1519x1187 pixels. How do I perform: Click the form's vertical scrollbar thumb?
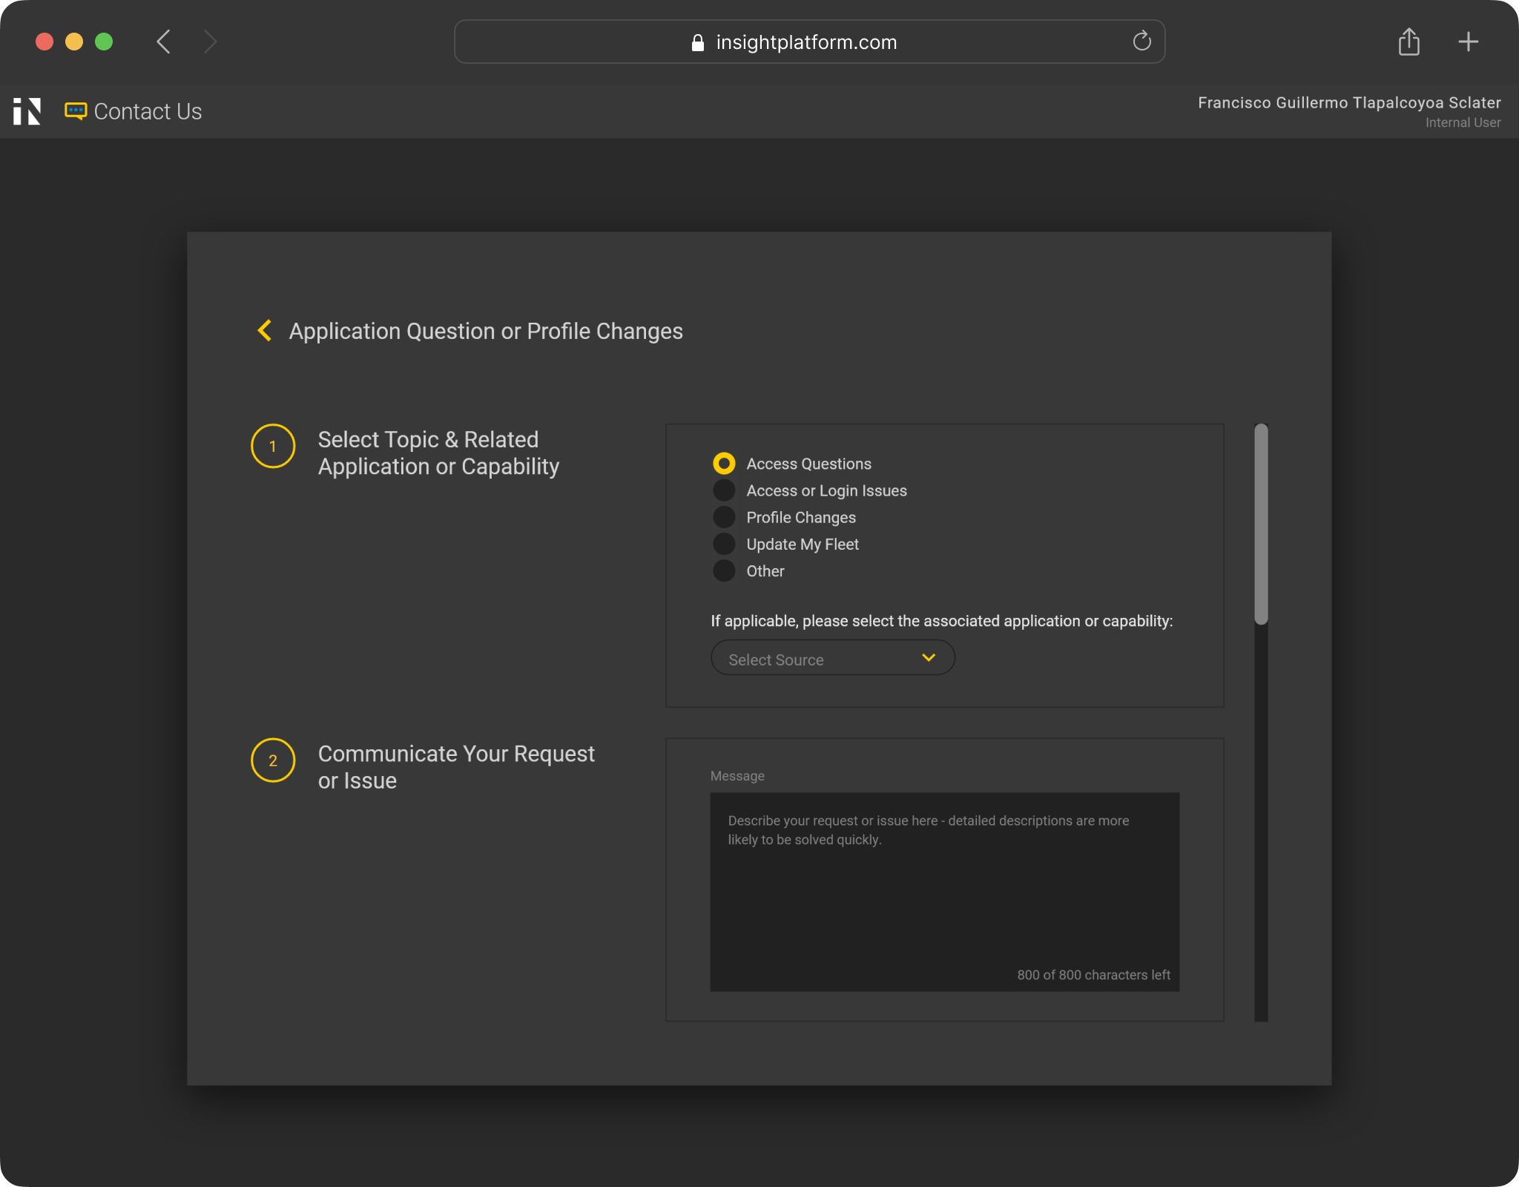coord(1261,523)
